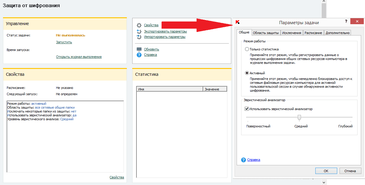Click the Не указано schedule value
This screenshot has height=185, width=365.
point(65,88)
